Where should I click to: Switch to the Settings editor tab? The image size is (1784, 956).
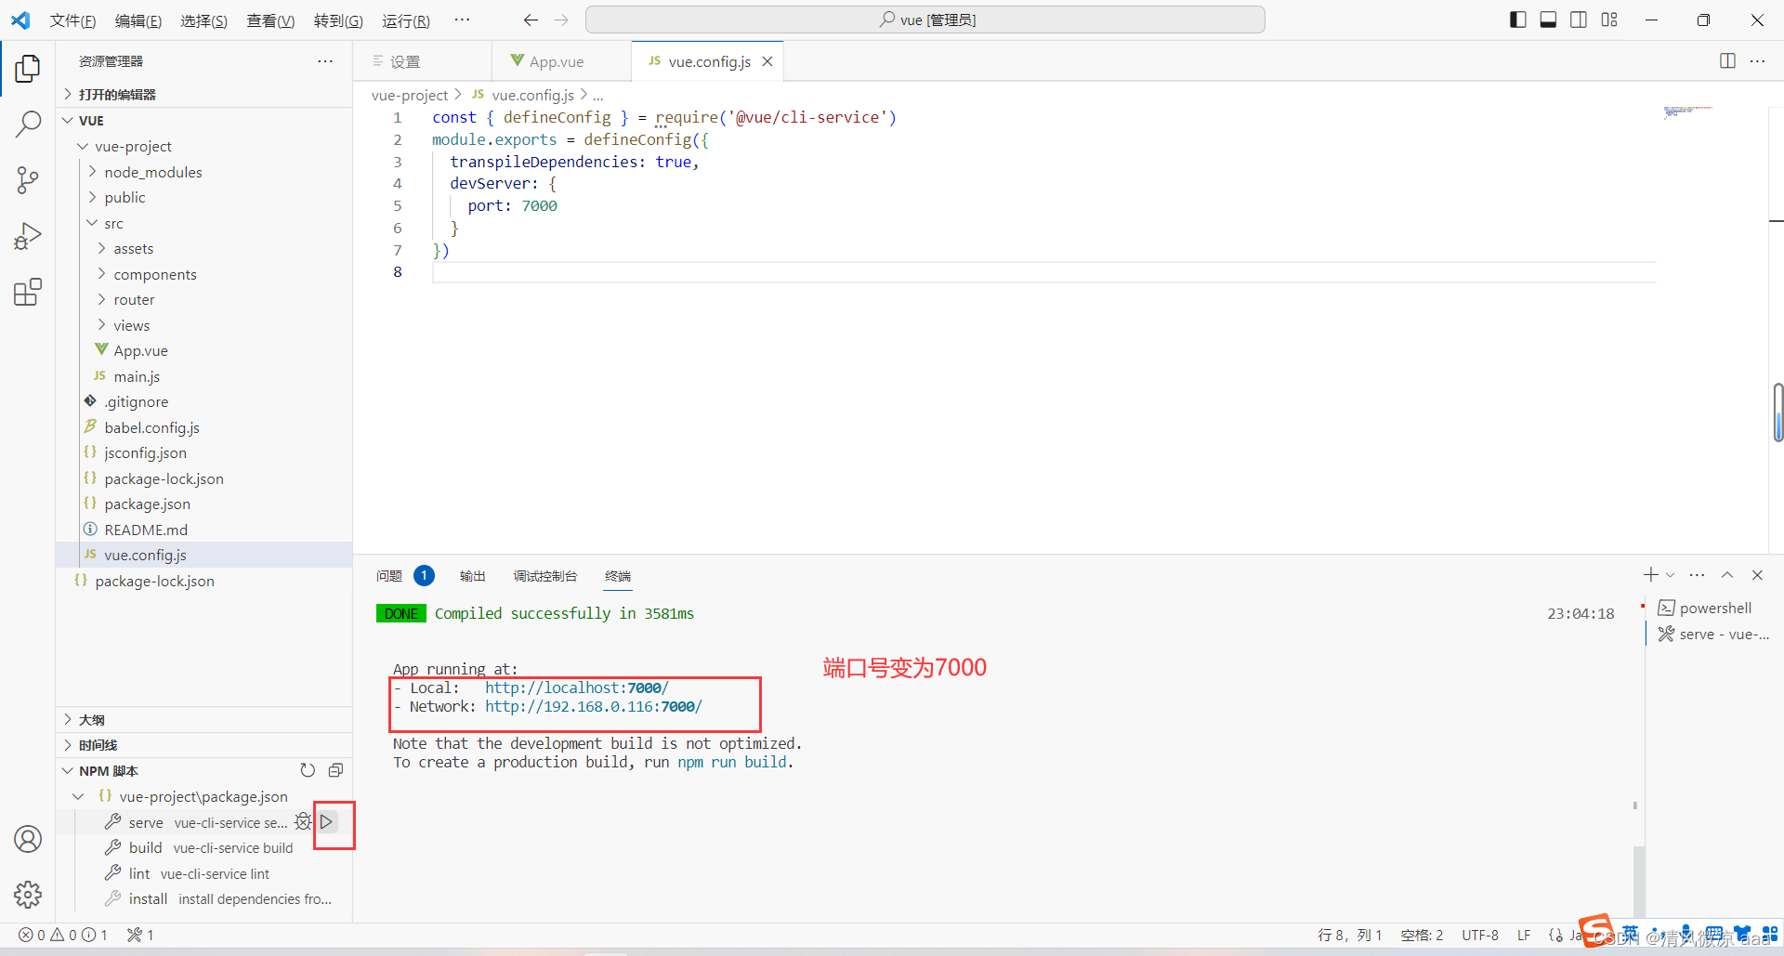(x=423, y=61)
